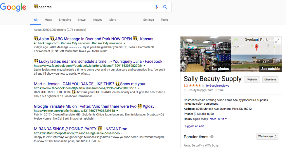Click the address 8965 Metcalf Ave text
Image resolution: width=286 pixels, height=149 pixels.
click(x=224, y=109)
